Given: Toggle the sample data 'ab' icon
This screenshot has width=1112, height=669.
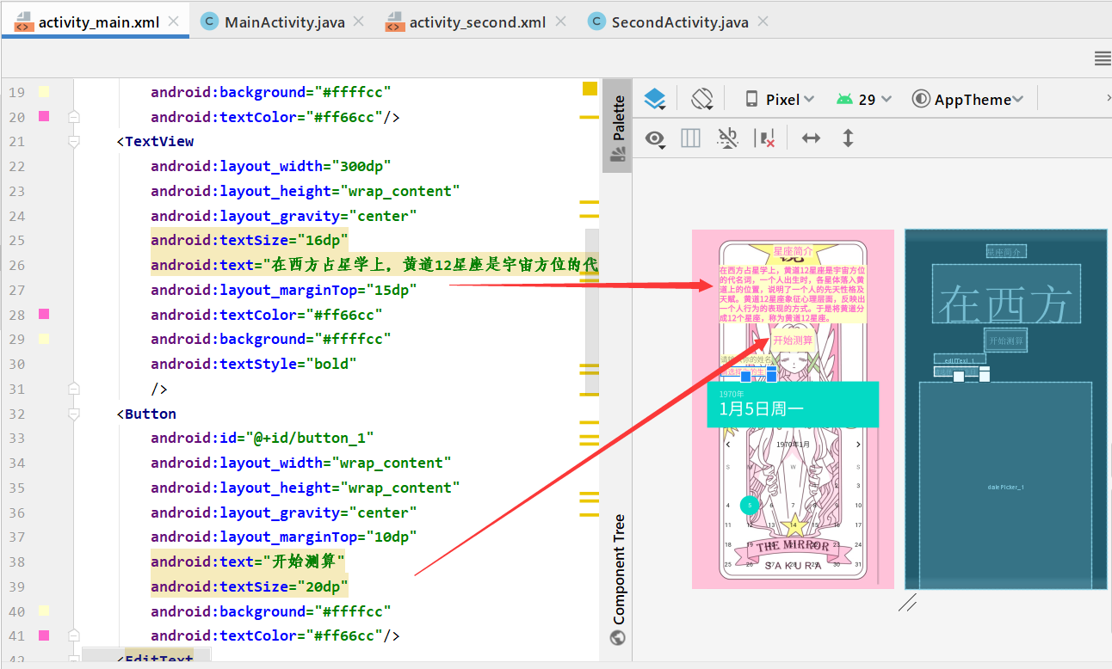Looking at the screenshot, I should coord(727,138).
